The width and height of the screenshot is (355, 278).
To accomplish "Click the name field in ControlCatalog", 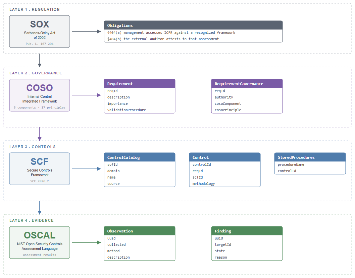I will (x=140, y=178).
